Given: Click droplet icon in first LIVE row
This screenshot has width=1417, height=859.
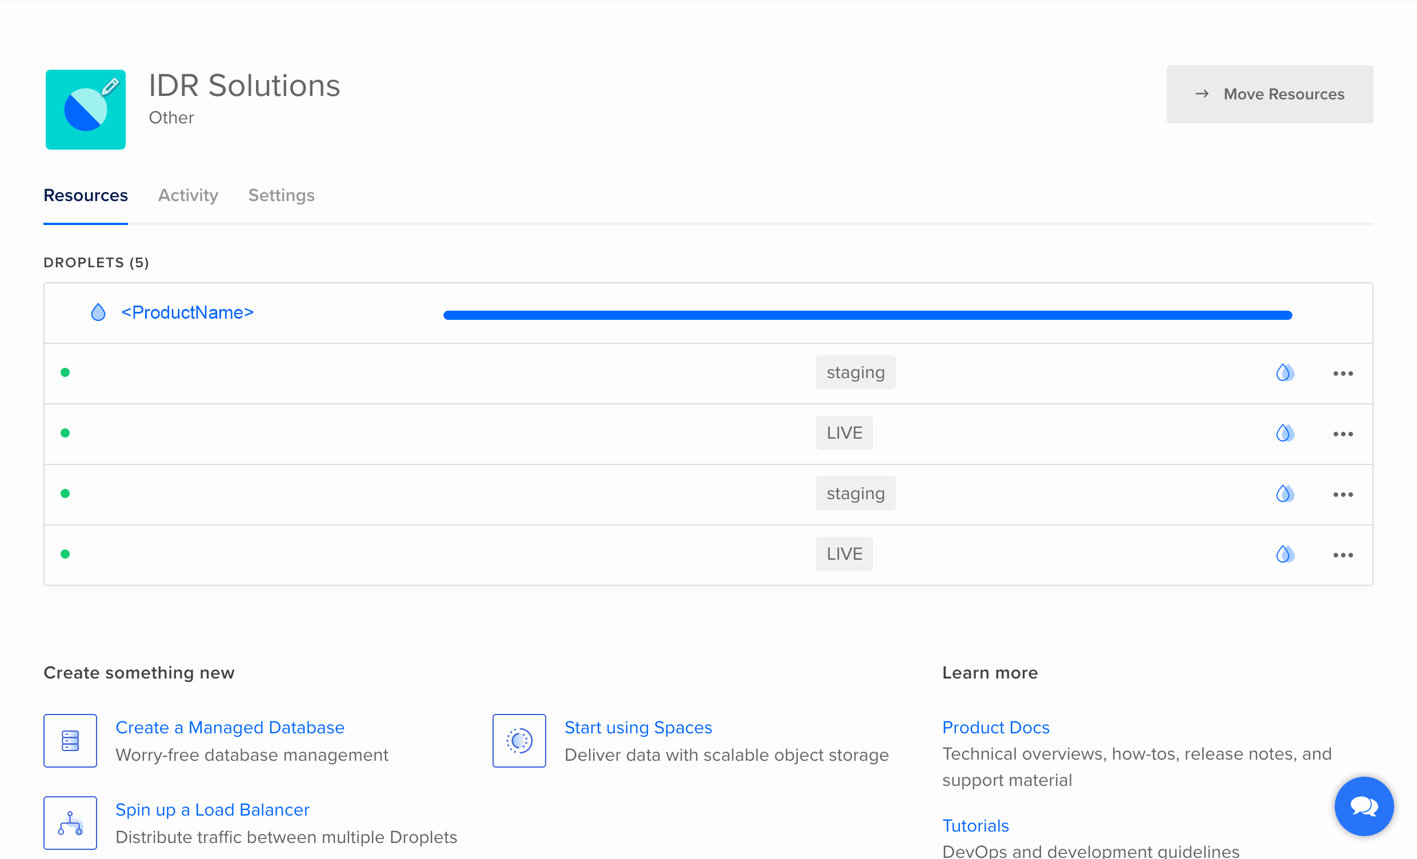Looking at the screenshot, I should pyautogui.click(x=1284, y=433).
